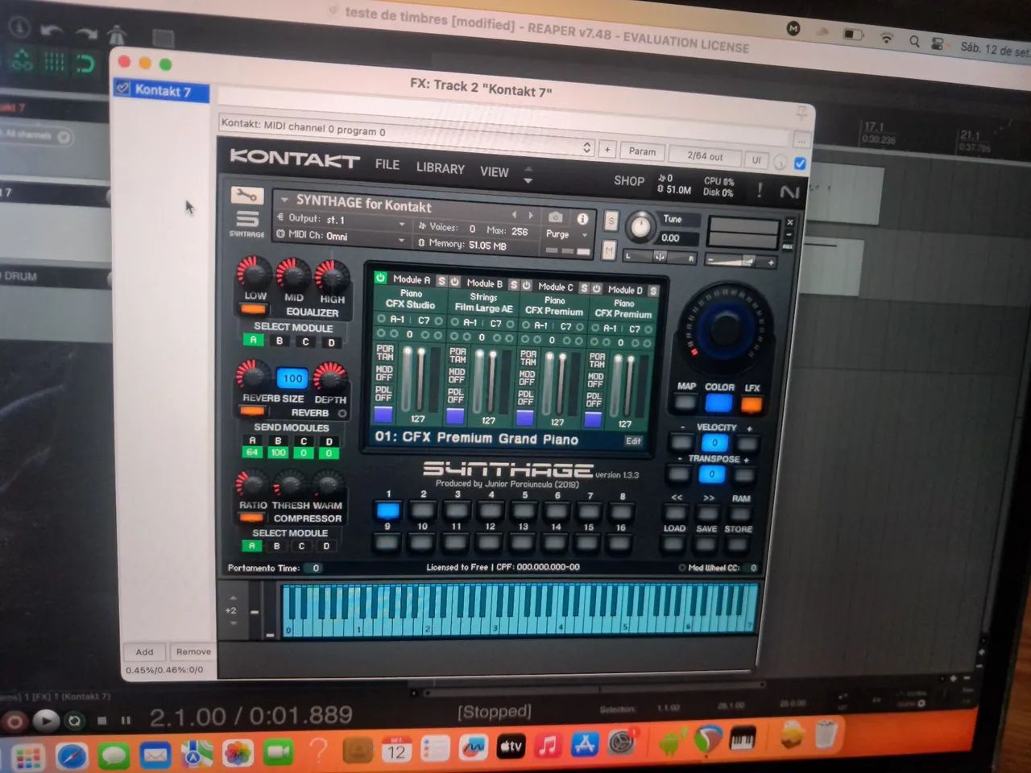The image size is (1031, 773).
Task: Click the Edit button on preset display
Action: coord(634,441)
